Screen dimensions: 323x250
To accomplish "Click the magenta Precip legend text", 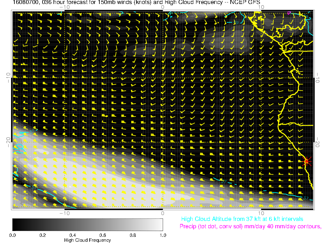I will tap(250, 226).
